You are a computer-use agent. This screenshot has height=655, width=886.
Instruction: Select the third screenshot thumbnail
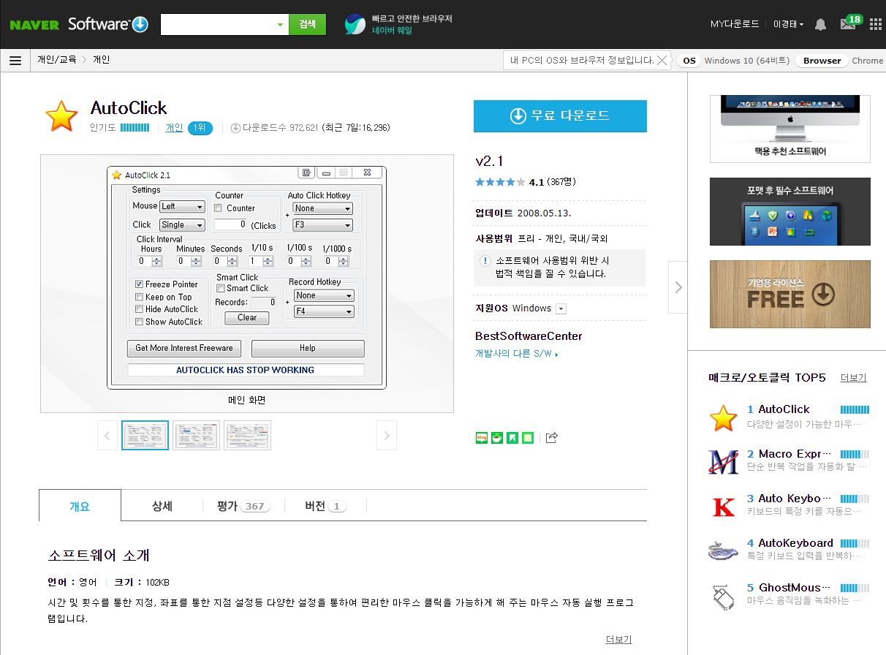tap(247, 436)
